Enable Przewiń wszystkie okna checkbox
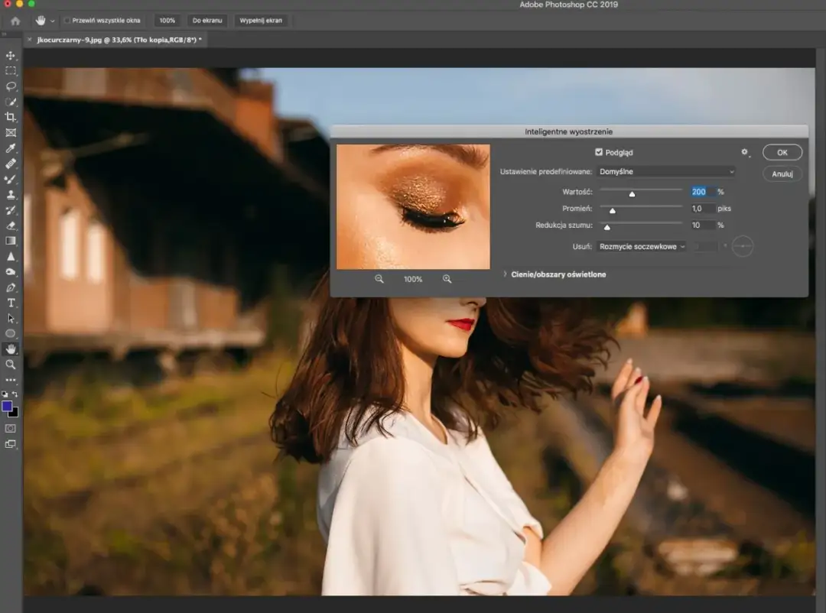 point(67,21)
